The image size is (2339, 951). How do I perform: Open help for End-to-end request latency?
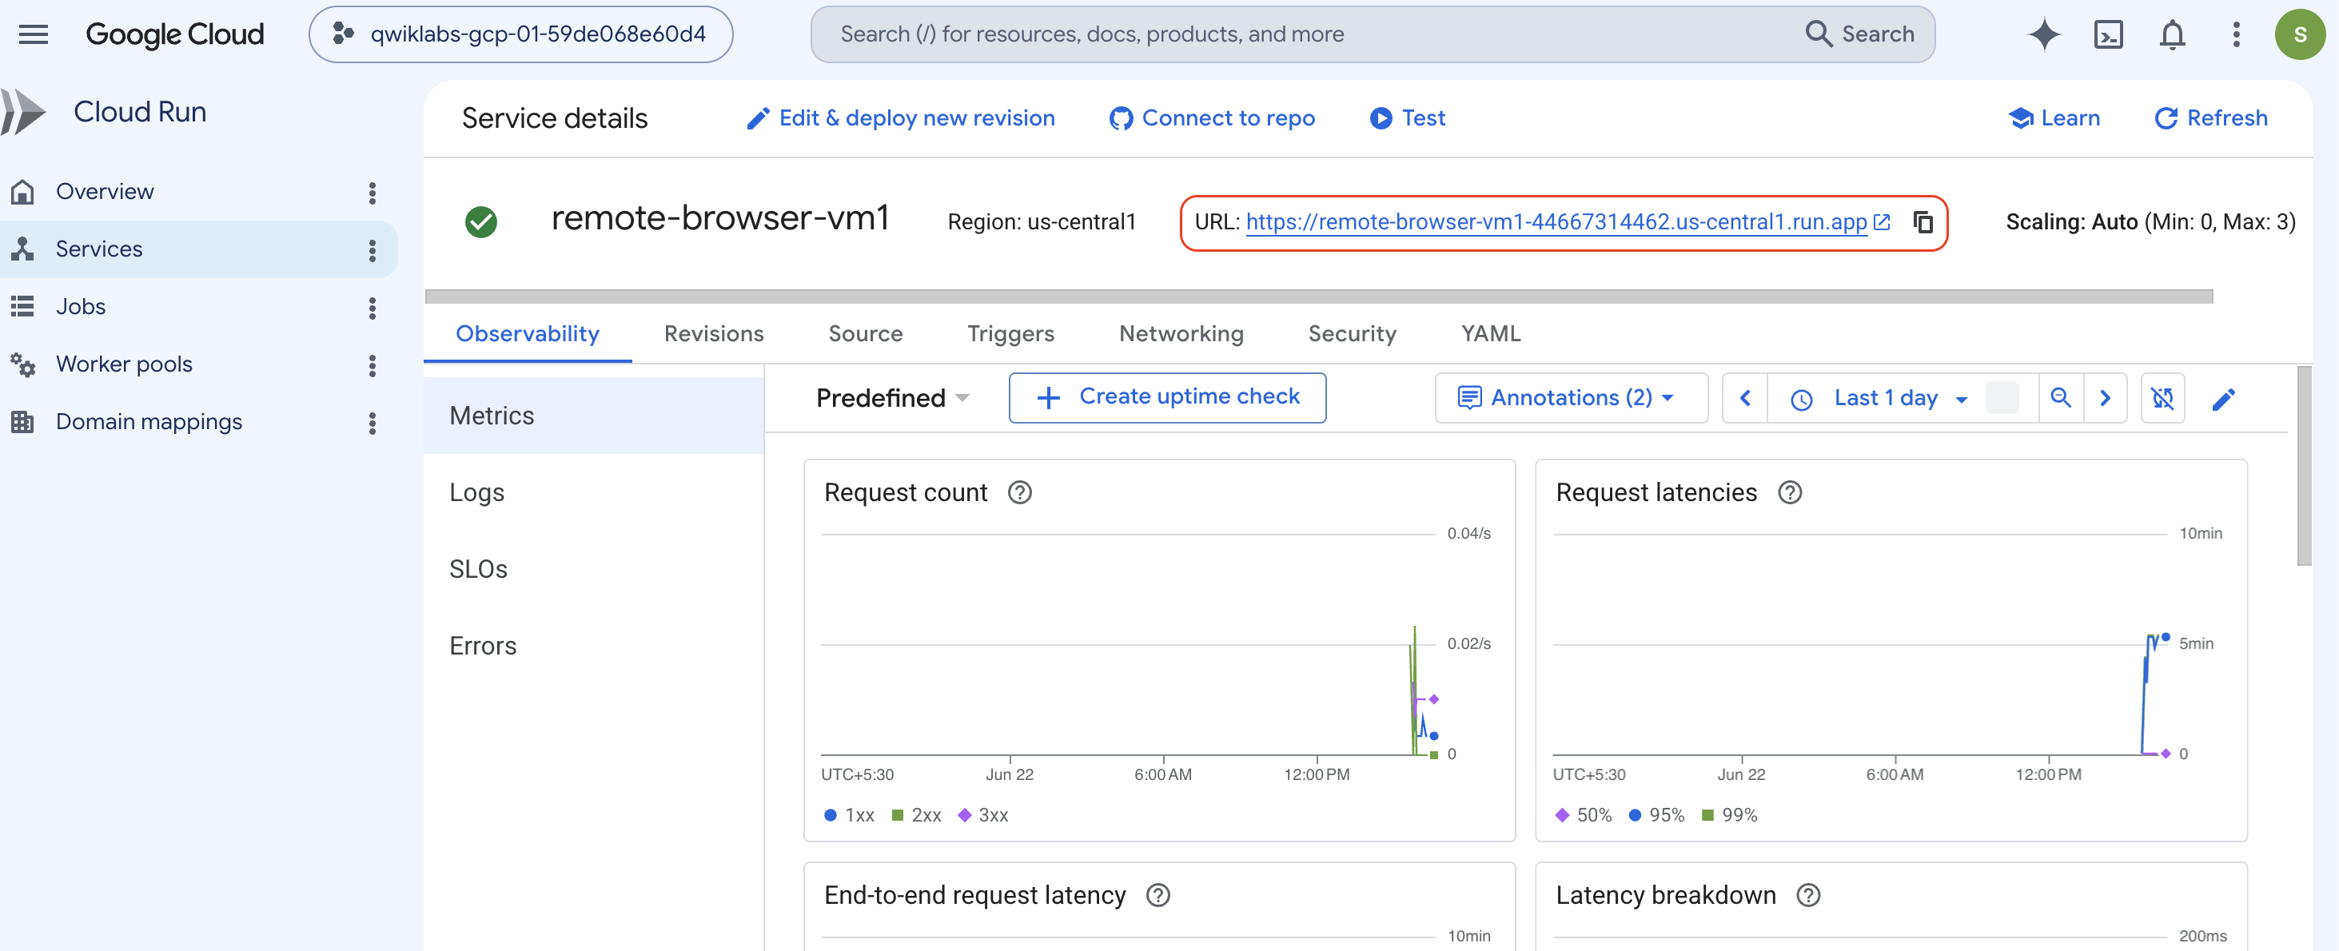pyautogui.click(x=1158, y=896)
